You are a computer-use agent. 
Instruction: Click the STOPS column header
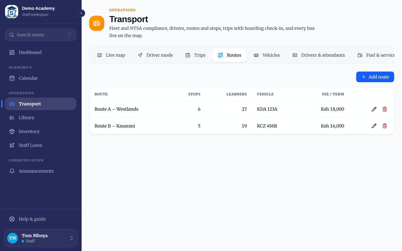pyautogui.click(x=194, y=94)
